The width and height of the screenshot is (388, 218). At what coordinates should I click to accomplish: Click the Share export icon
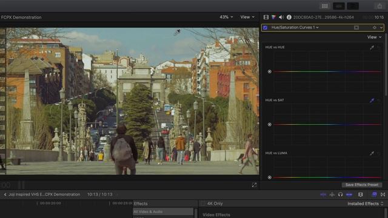click(x=380, y=6)
